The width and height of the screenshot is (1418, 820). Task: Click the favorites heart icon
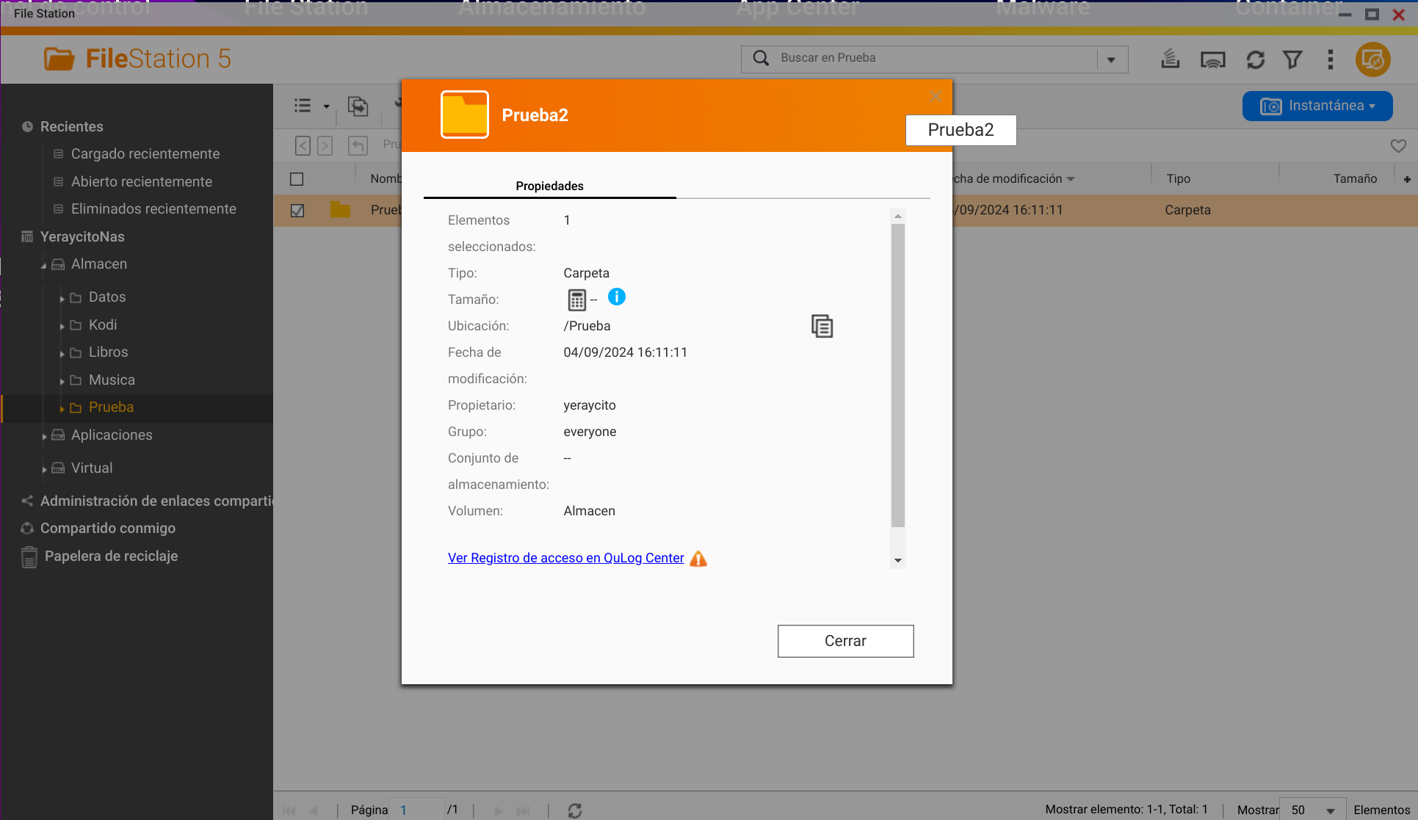click(1398, 146)
